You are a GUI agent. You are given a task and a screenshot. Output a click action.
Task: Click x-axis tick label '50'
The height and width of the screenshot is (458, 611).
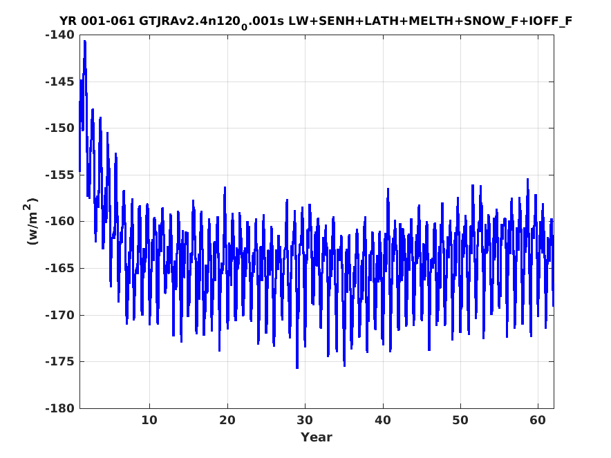click(x=460, y=421)
